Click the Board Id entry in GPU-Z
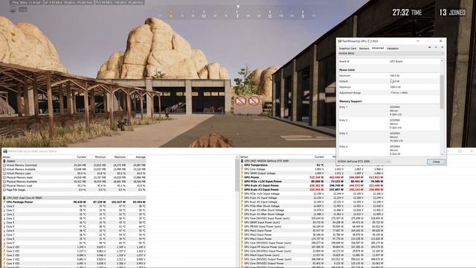The width and height of the screenshot is (476, 268). (x=389, y=61)
